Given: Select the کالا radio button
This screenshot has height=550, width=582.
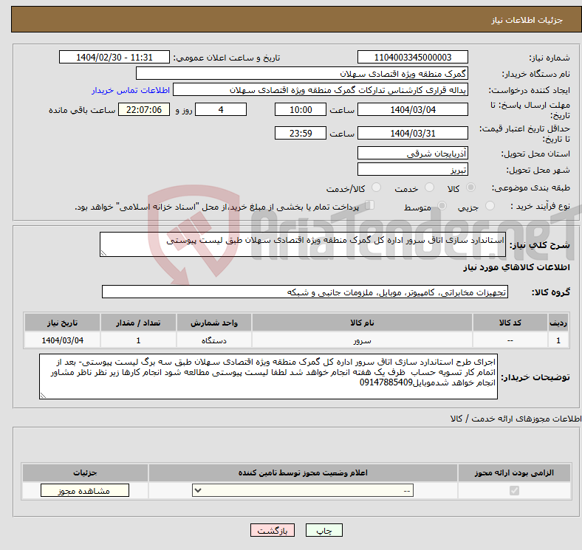Looking at the screenshot, I should (x=470, y=188).
